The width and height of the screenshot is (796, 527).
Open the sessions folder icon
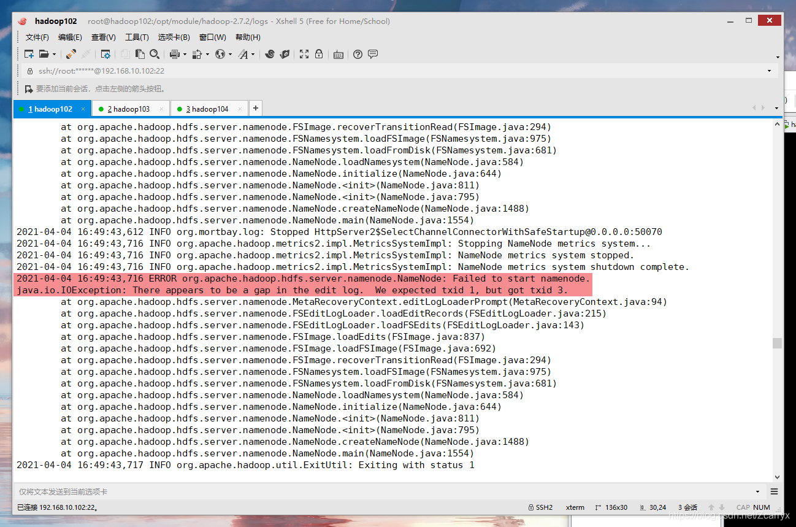[44, 54]
